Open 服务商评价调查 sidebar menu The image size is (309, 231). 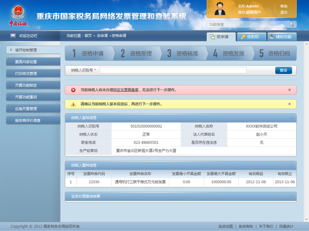pos(33,121)
